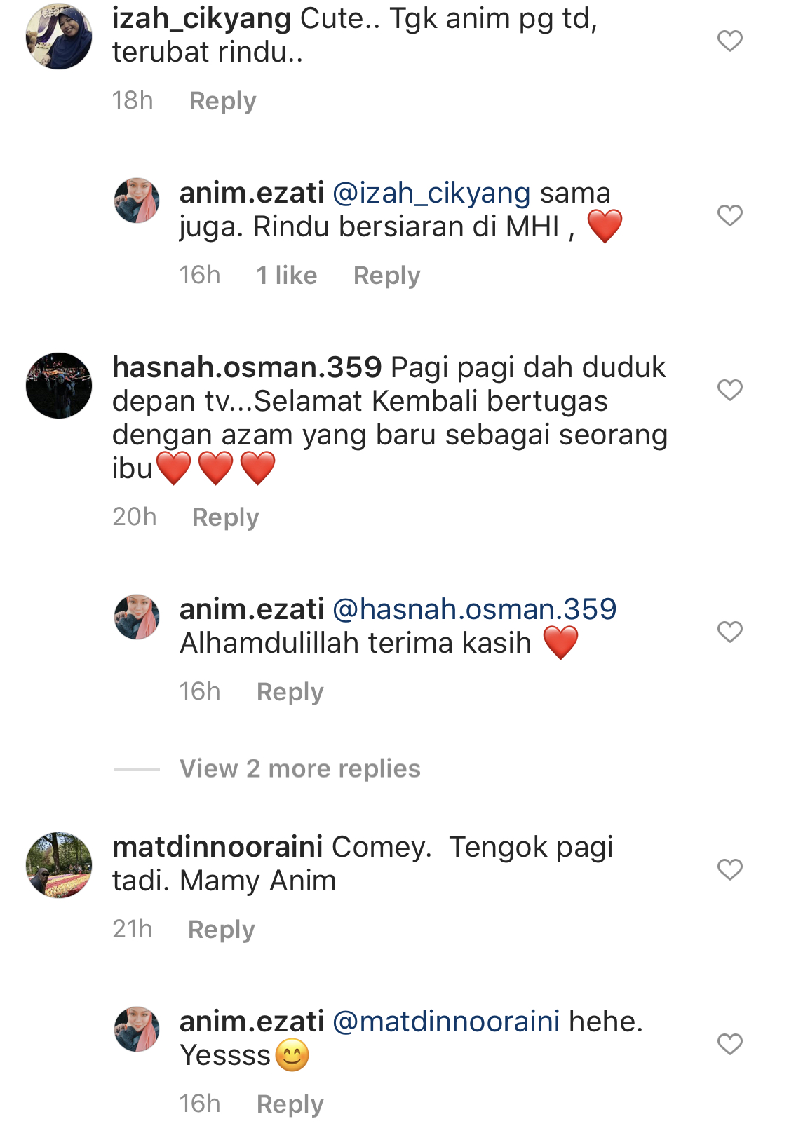Like anim.ezati's Alhamdulillah terima kasih reply
The width and height of the screenshot is (789, 1147).
(x=729, y=632)
